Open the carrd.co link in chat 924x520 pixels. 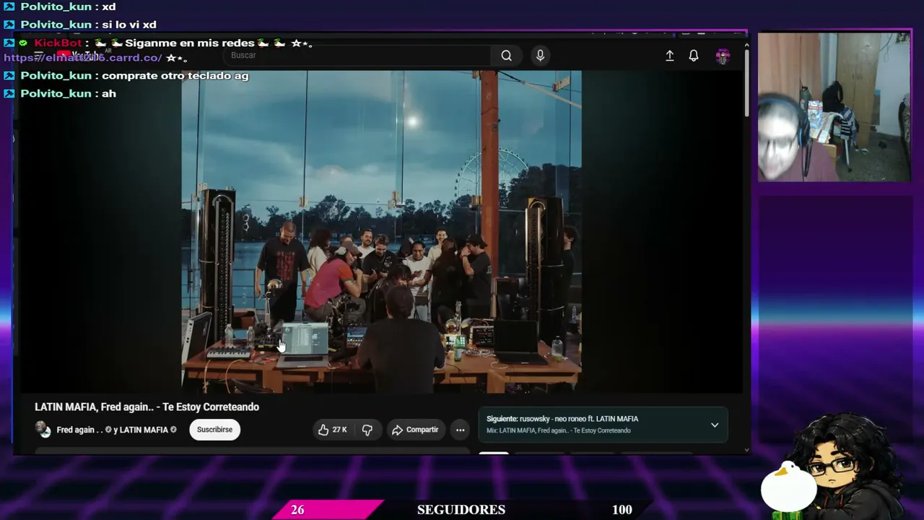coord(83,58)
